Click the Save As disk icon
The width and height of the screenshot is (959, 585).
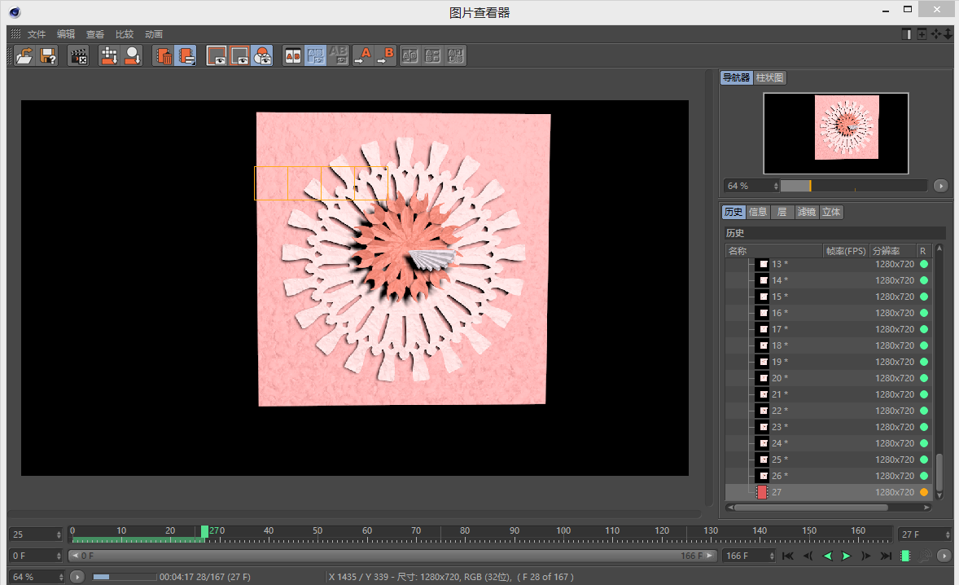48,55
